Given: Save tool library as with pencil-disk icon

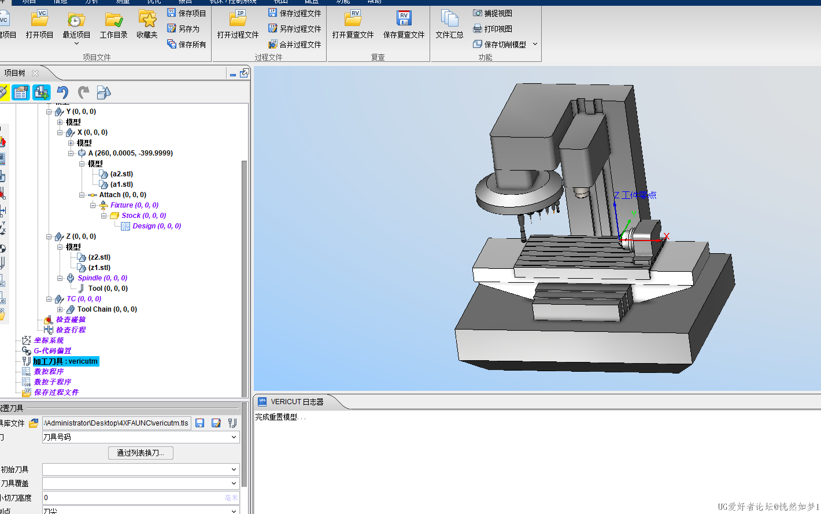Looking at the screenshot, I should point(216,423).
